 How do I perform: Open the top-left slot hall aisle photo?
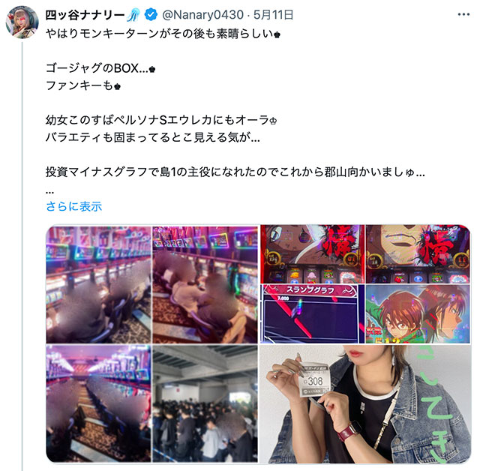coord(98,284)
